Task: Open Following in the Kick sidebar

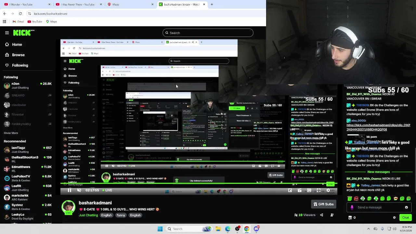Action: pyautogui.click(x=17, y=65)
